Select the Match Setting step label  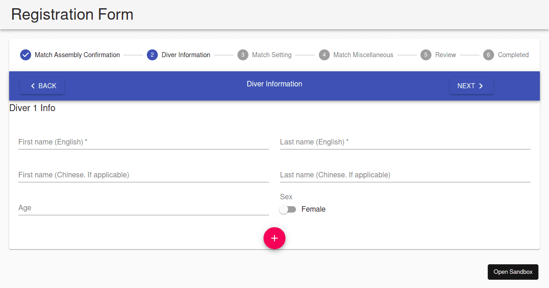[x=272, y=55]
